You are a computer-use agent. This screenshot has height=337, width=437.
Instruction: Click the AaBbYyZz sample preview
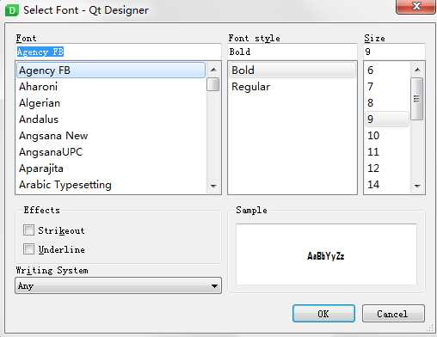pyautogui.click(x=326, y=255)
